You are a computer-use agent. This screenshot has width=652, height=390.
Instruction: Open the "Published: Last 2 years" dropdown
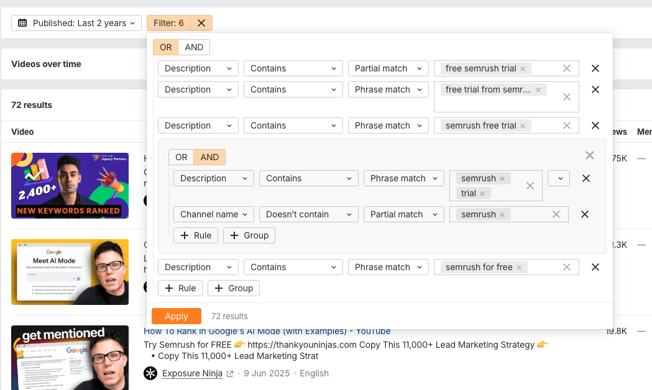point(76,23)
